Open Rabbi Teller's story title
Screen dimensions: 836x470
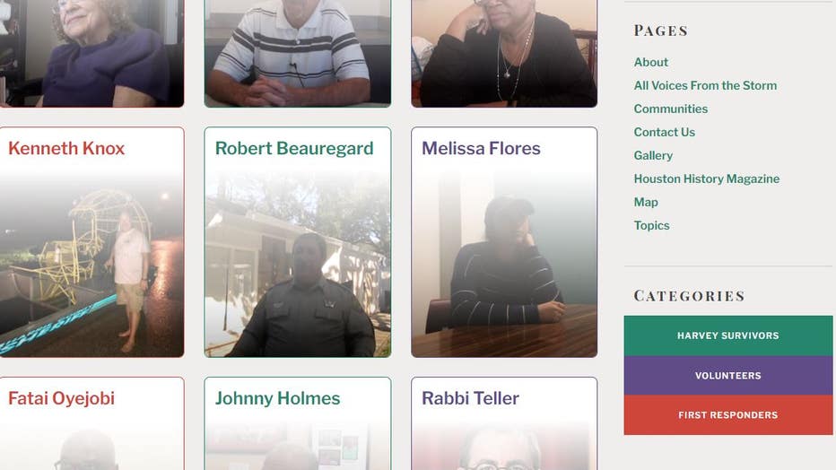click(470, 398)
